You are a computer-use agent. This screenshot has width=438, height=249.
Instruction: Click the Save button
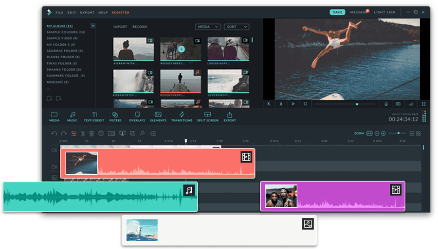coord(337,12)
